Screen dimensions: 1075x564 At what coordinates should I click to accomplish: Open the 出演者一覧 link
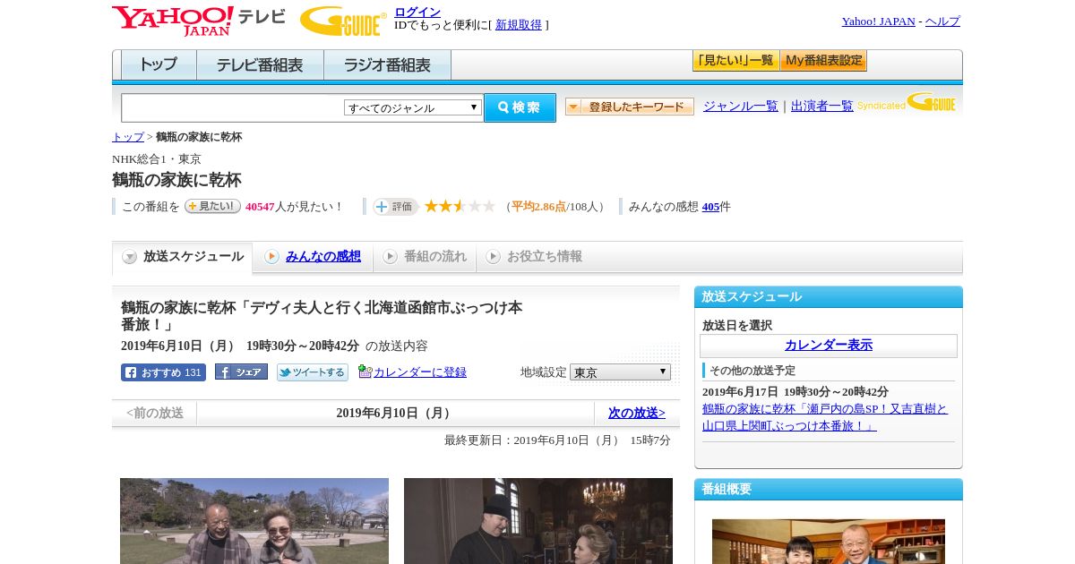point(822,106)
